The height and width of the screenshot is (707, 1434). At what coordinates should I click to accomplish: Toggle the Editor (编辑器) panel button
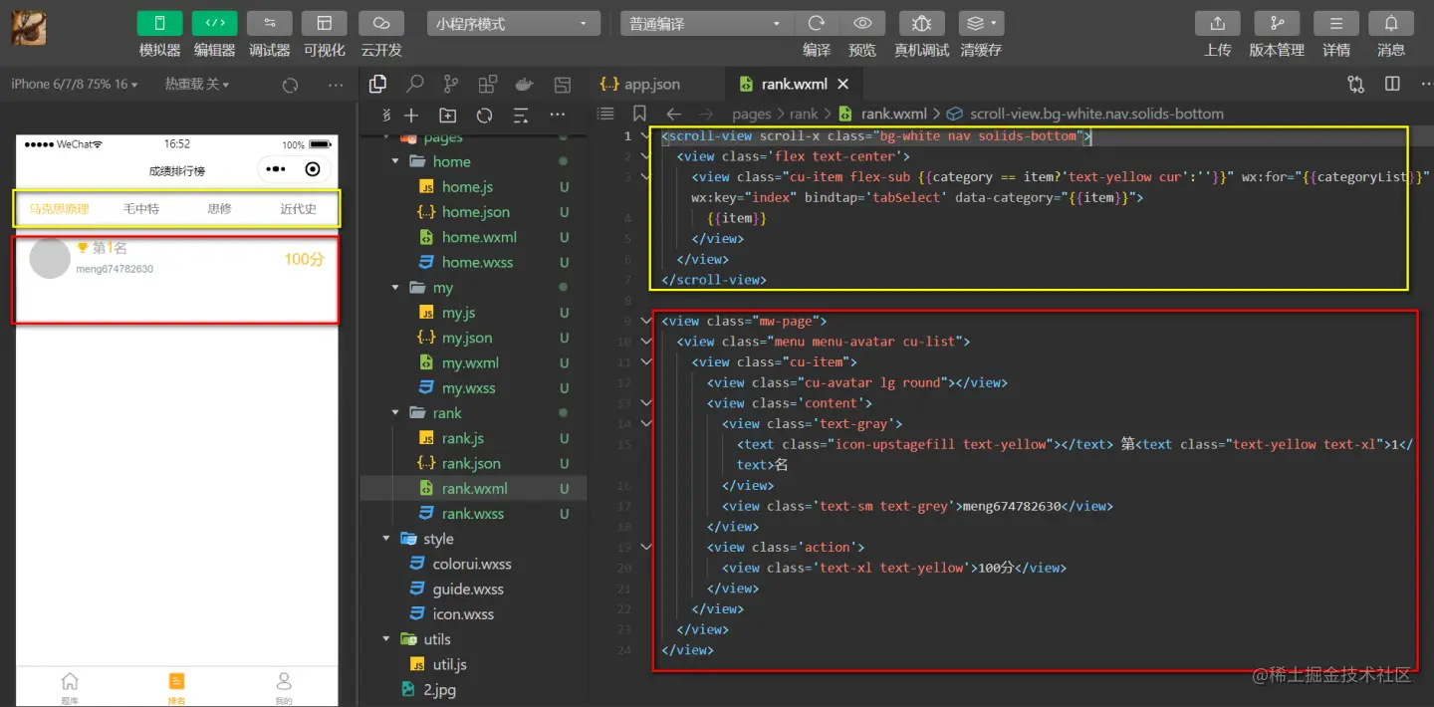tap(214, 24)
